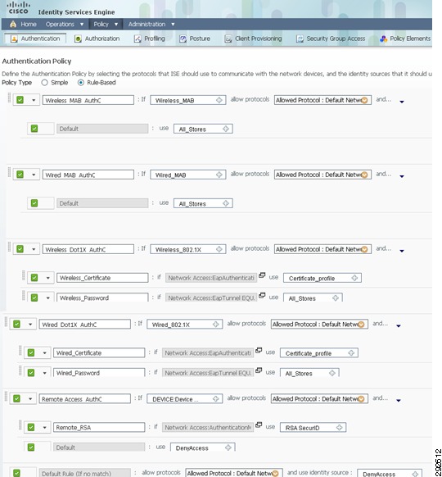Click the DenyAccess identity source on Default Rule

(390, 473)
